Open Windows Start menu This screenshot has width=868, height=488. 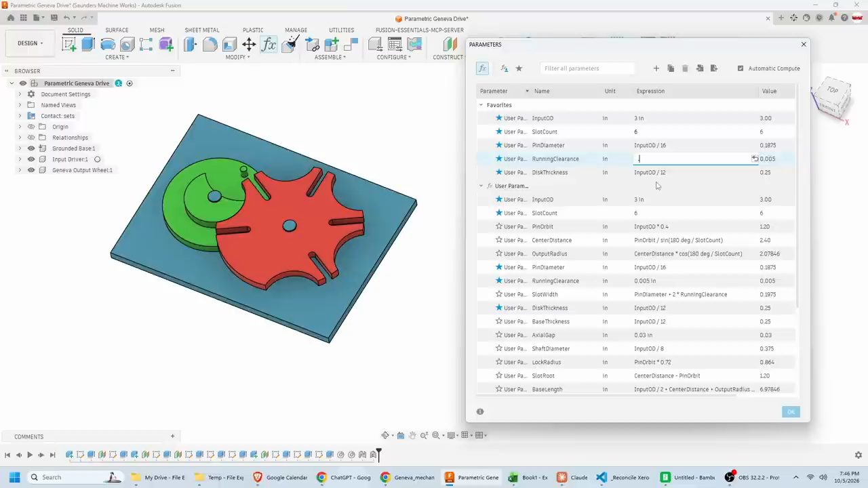tap(14, 477)
